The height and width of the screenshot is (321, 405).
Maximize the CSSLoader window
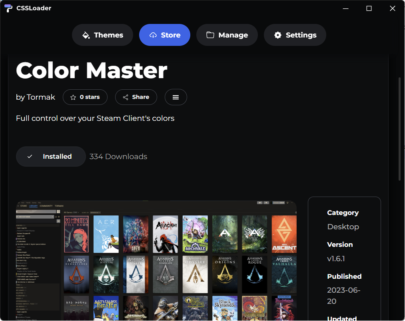[x=369, y=8]
